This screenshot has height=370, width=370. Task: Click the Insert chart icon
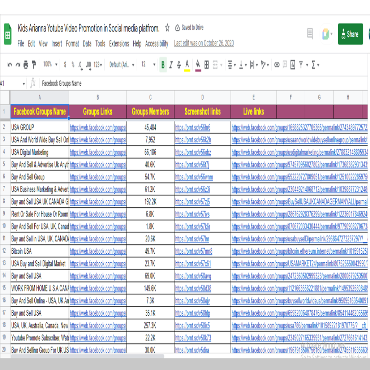tap(293, 64)
